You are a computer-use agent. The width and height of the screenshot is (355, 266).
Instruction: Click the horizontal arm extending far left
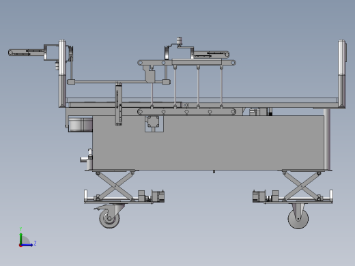(26, 53)
